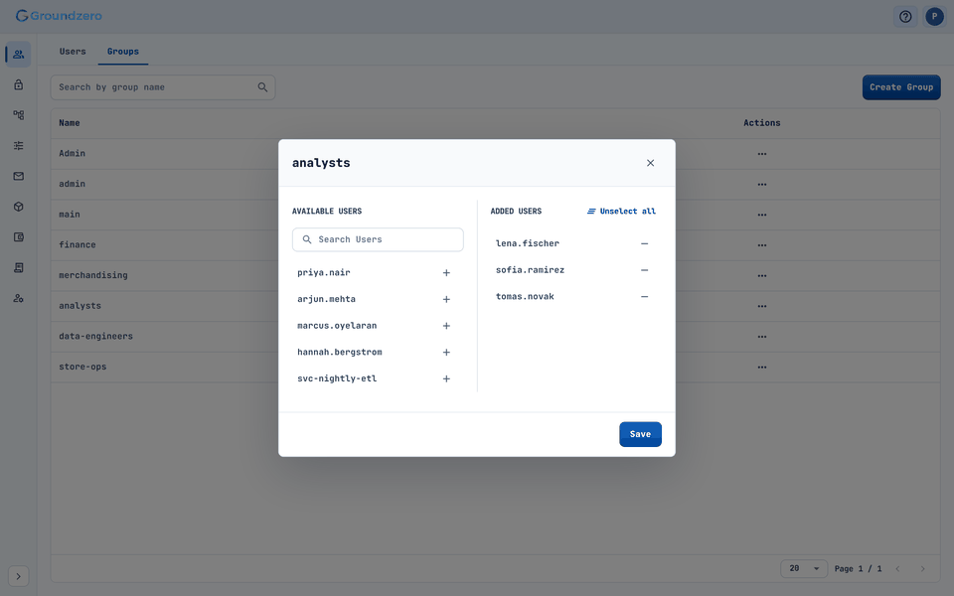The height and width of the screenshot is (596, 954).
Task: Go to the next page arrow
Action: [922, 568]
